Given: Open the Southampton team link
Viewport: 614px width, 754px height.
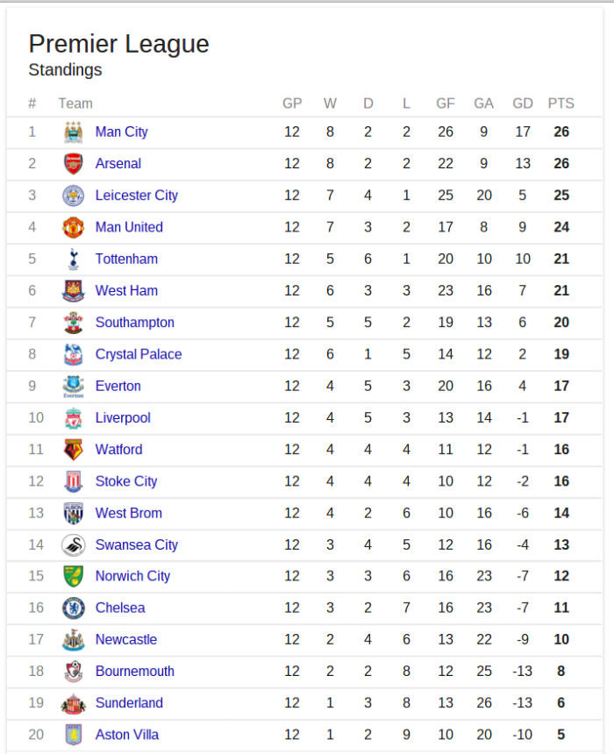Looking at the screenshot, I should [x=134, y=323].
